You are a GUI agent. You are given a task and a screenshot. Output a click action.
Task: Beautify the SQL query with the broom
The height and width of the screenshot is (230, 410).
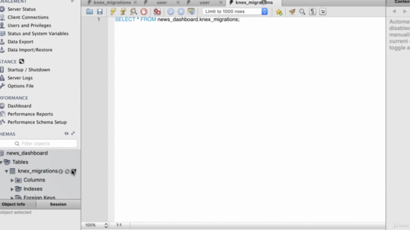tap(292, 11)
